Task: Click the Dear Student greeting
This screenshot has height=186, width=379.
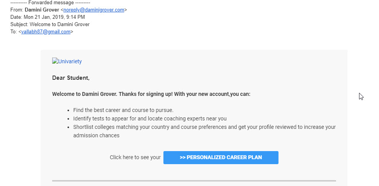Action: click(x=71, y=78)
